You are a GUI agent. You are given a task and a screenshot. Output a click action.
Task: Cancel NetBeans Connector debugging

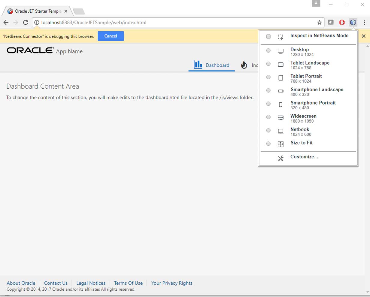pyautogui.click(x=111, y=36)
